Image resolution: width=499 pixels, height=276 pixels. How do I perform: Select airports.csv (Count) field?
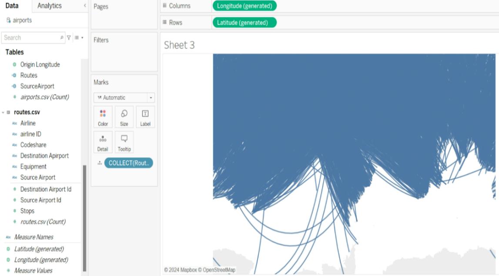[x=44, y=97]
